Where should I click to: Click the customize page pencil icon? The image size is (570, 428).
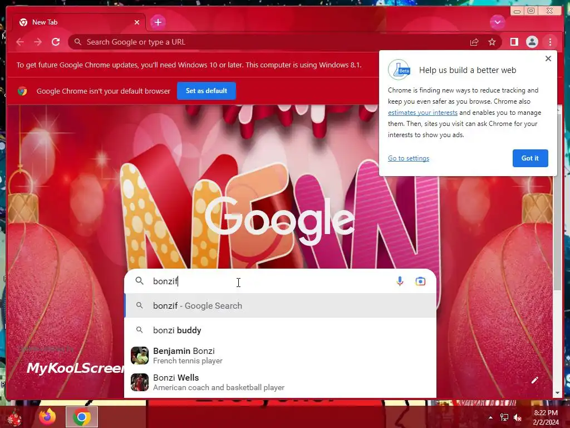click(534, 380)
